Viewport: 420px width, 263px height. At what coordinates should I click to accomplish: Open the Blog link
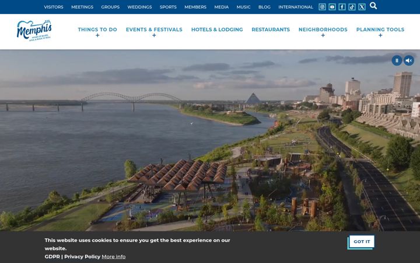pyautogui.click(x=264, y=7)
